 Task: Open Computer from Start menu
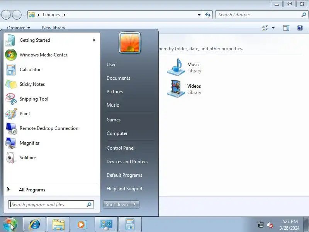click(x=117, y=133)
